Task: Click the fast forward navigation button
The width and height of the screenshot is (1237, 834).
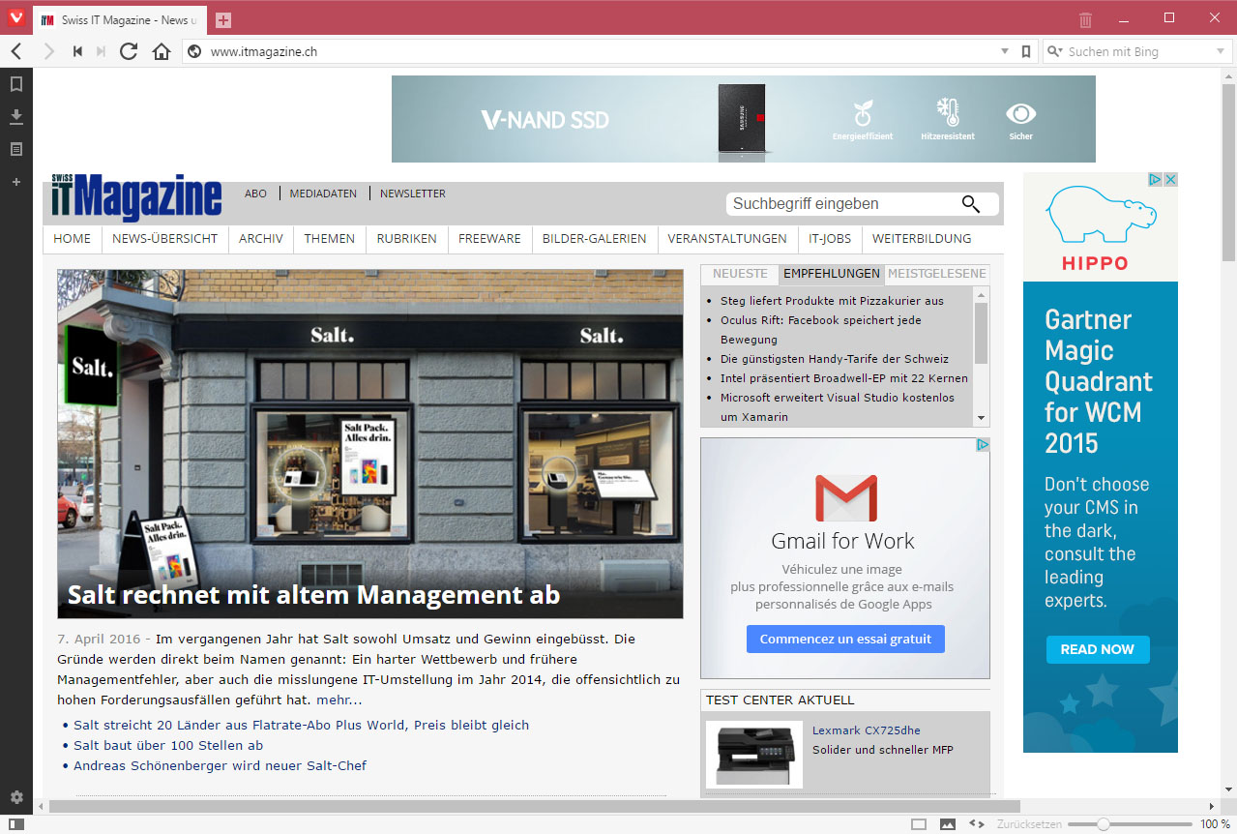Action: click(101, 51)
